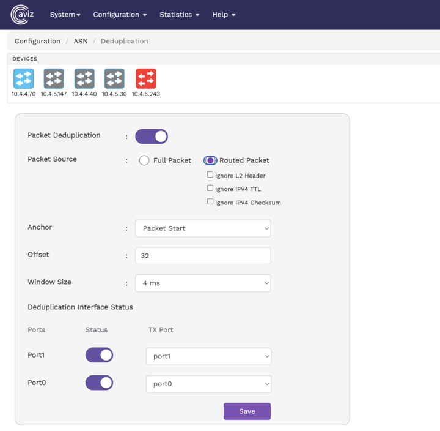
Task: Open the Anchor dropdown showing Packet Start
Action: coord(203,228)
